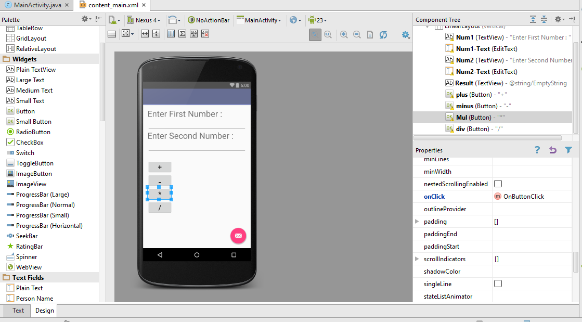Open the Component Tree settings gear

[x=558, y=19]
